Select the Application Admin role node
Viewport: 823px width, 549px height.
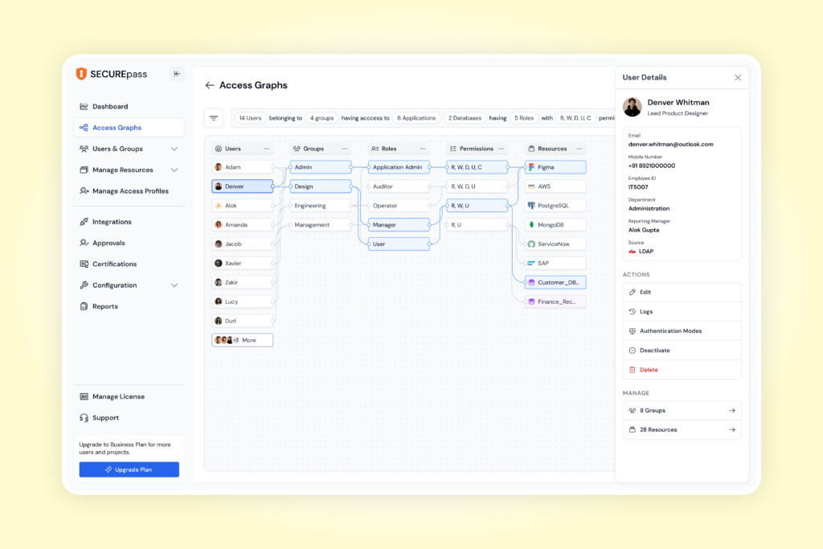tap(399, 167)
